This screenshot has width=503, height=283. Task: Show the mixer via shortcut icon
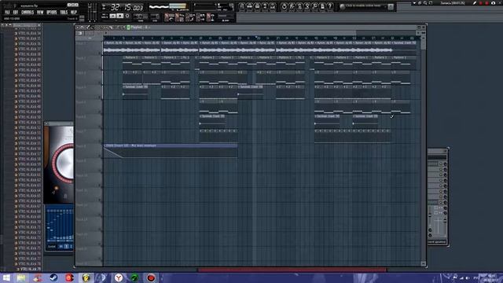(x=273, y=6)
